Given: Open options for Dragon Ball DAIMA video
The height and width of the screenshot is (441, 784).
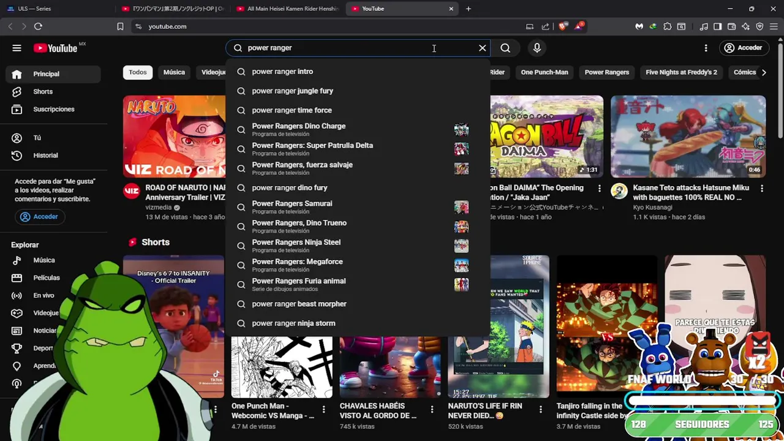Looking at the screenshot, I should [x=600, y=189].
